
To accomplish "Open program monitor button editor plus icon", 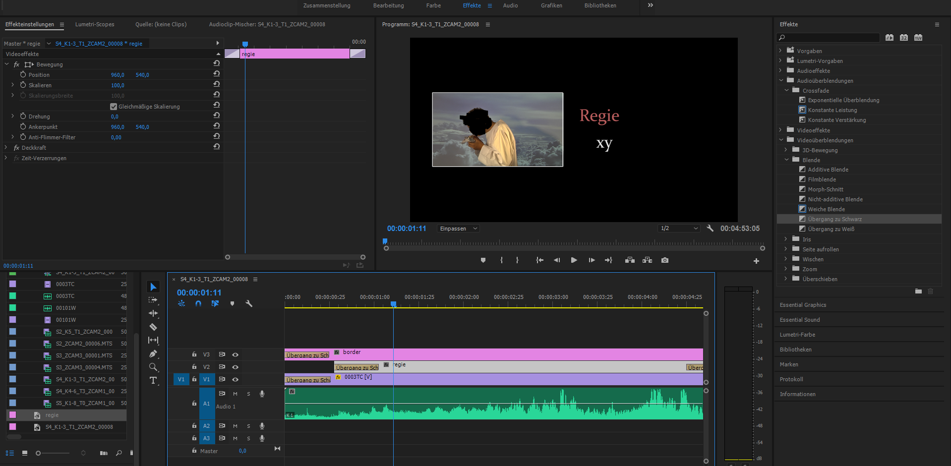I will 756,261.
